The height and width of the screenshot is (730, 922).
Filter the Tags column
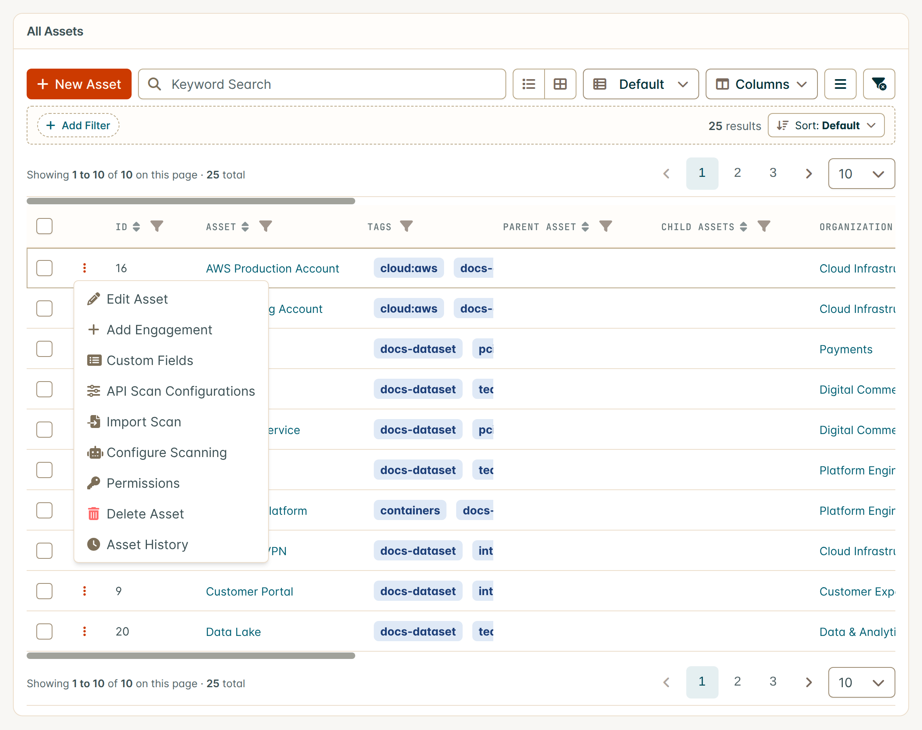[x=407, y=226]
